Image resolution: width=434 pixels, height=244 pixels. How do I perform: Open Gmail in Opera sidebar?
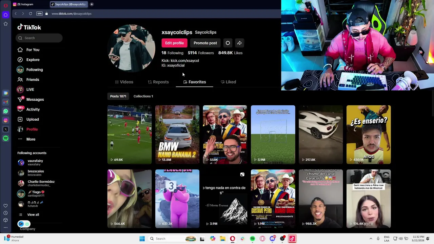(x=5, y=102)
